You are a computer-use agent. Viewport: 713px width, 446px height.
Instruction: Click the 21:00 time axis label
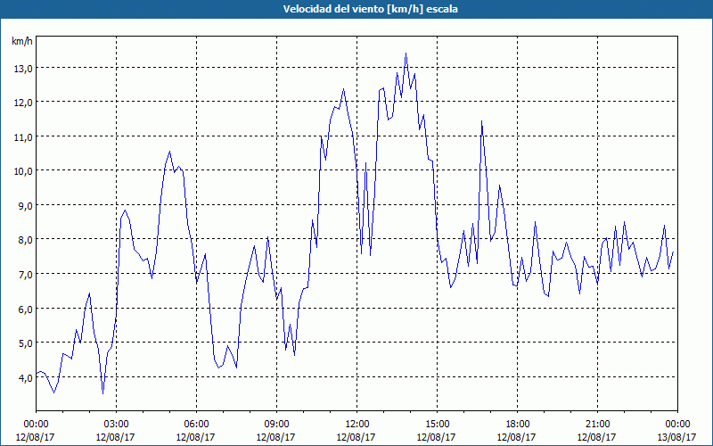click(597, 425)
